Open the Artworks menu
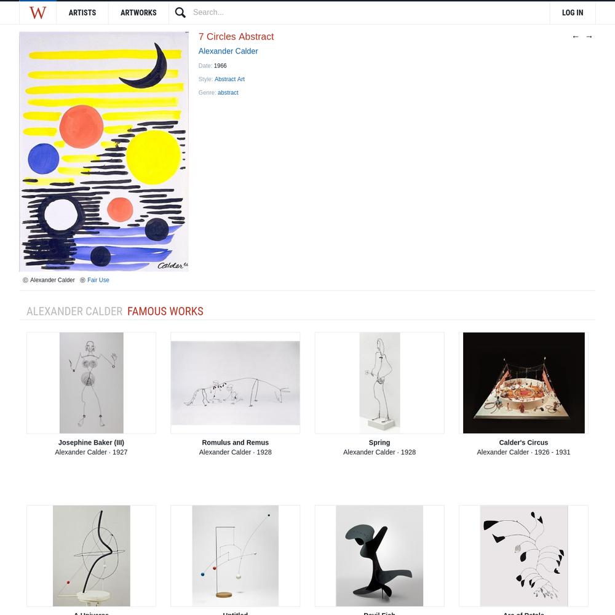This screenshot has width=615, height=615. pyautogui.click(x=138, y=12)
